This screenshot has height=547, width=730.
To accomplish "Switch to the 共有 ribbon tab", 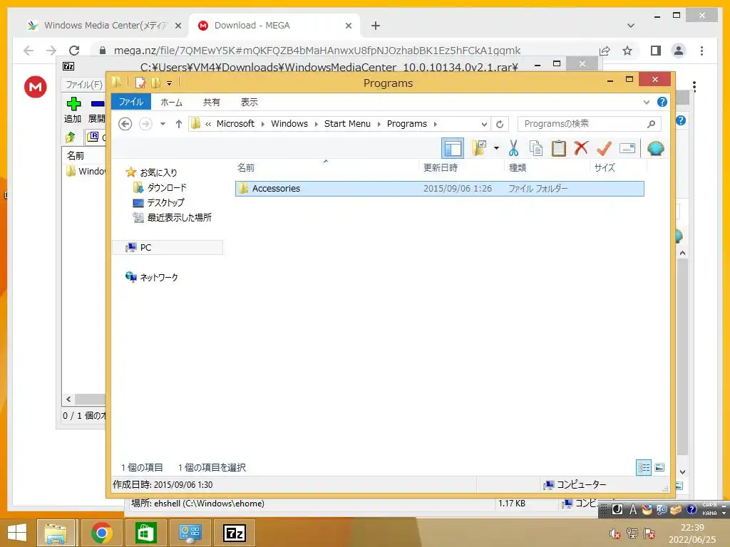I will (x=211, y=103).
